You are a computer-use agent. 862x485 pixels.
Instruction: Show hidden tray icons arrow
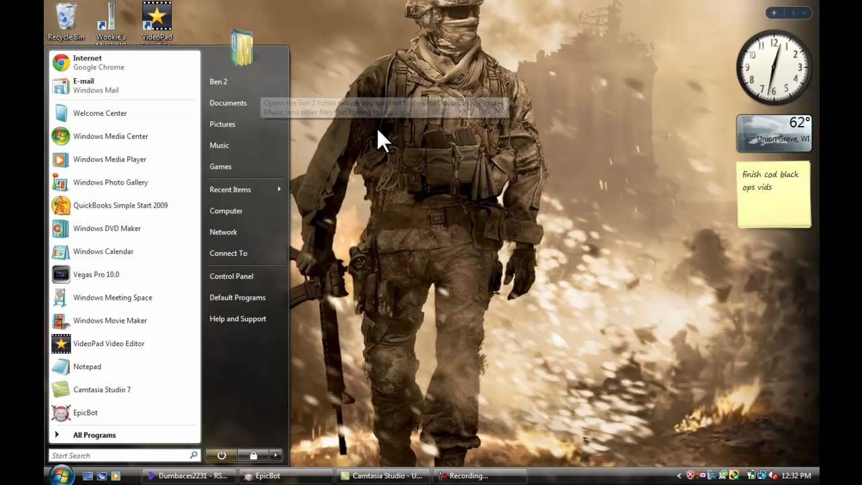click(679, 476)
